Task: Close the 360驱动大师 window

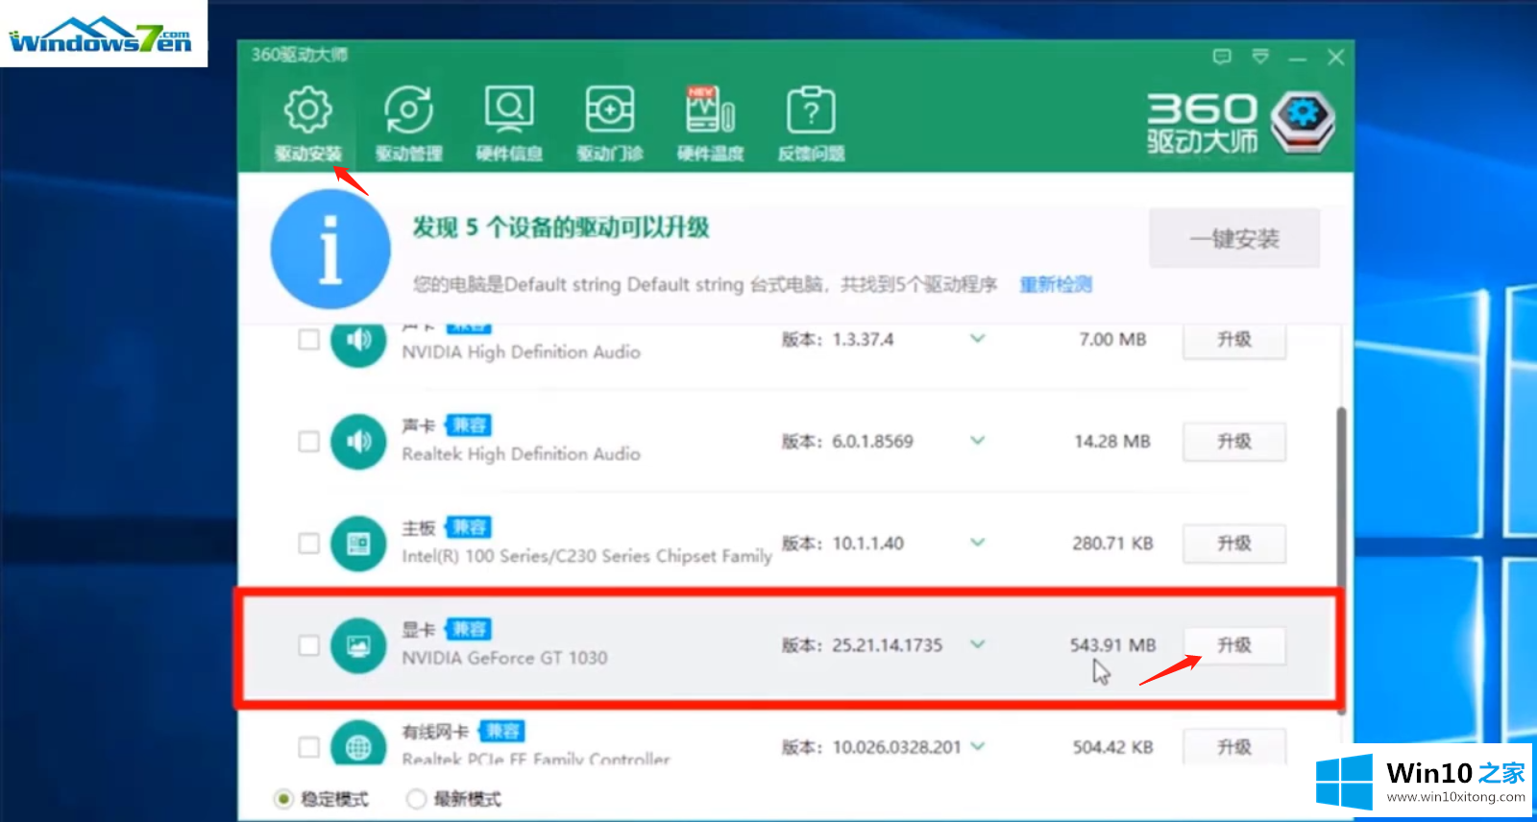Action: [x=1335, y=58]
